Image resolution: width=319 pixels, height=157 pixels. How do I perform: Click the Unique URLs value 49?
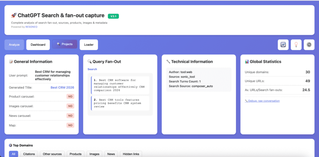point(307,81)
